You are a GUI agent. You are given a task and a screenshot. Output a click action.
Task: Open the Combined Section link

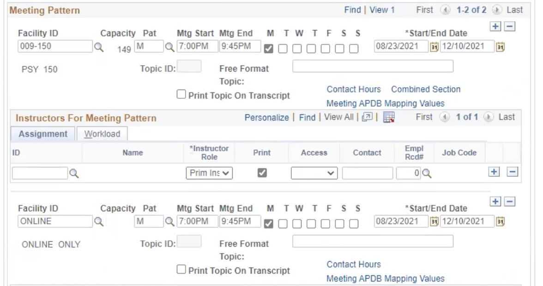426,89
